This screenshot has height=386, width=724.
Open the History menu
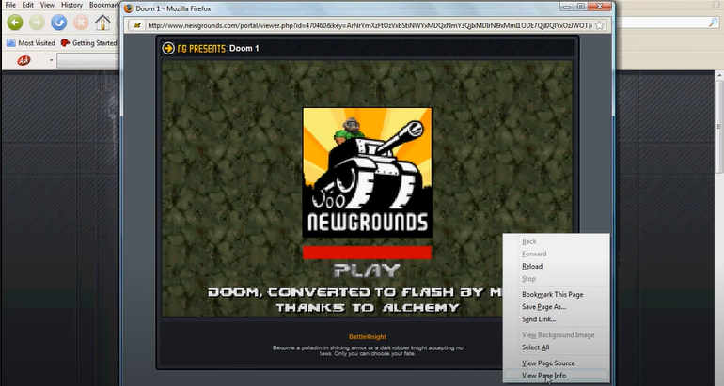(x=71, y=5)
